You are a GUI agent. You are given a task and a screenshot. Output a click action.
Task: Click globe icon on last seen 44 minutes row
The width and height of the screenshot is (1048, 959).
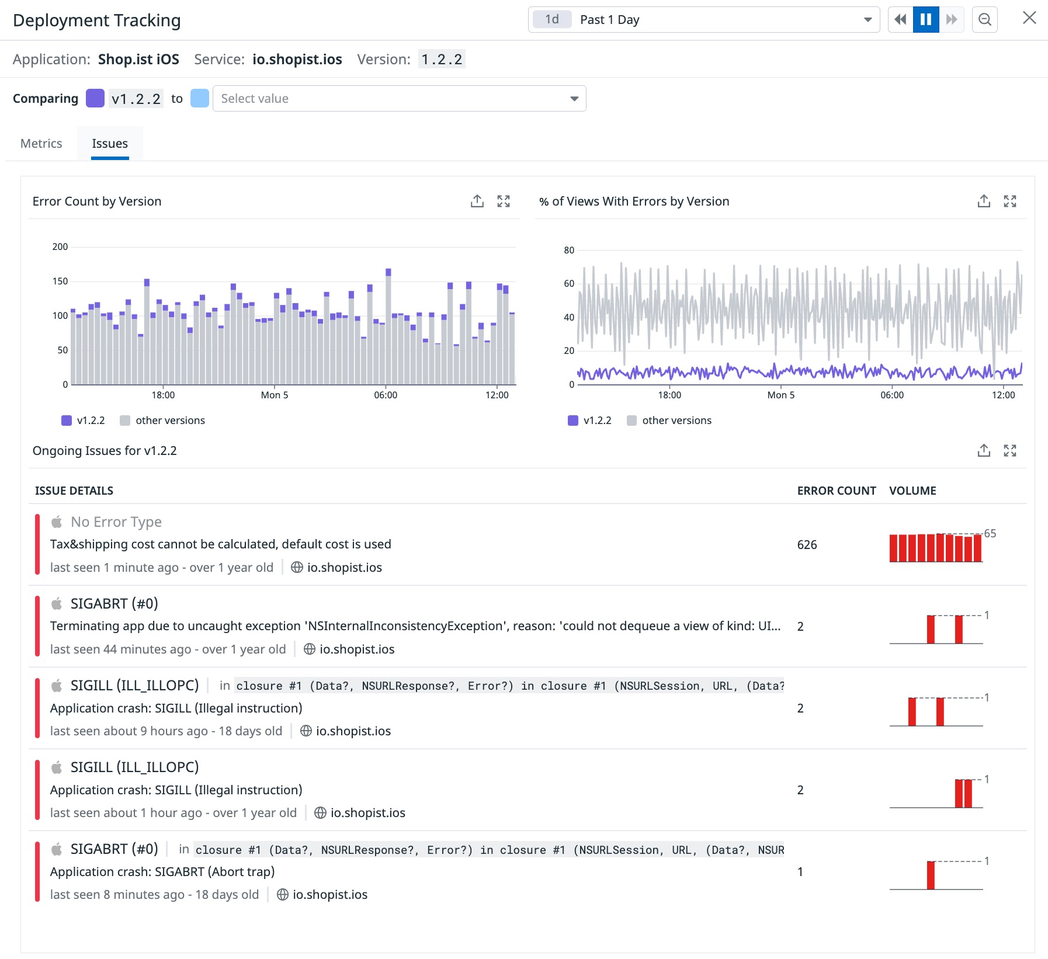[310, 649]
